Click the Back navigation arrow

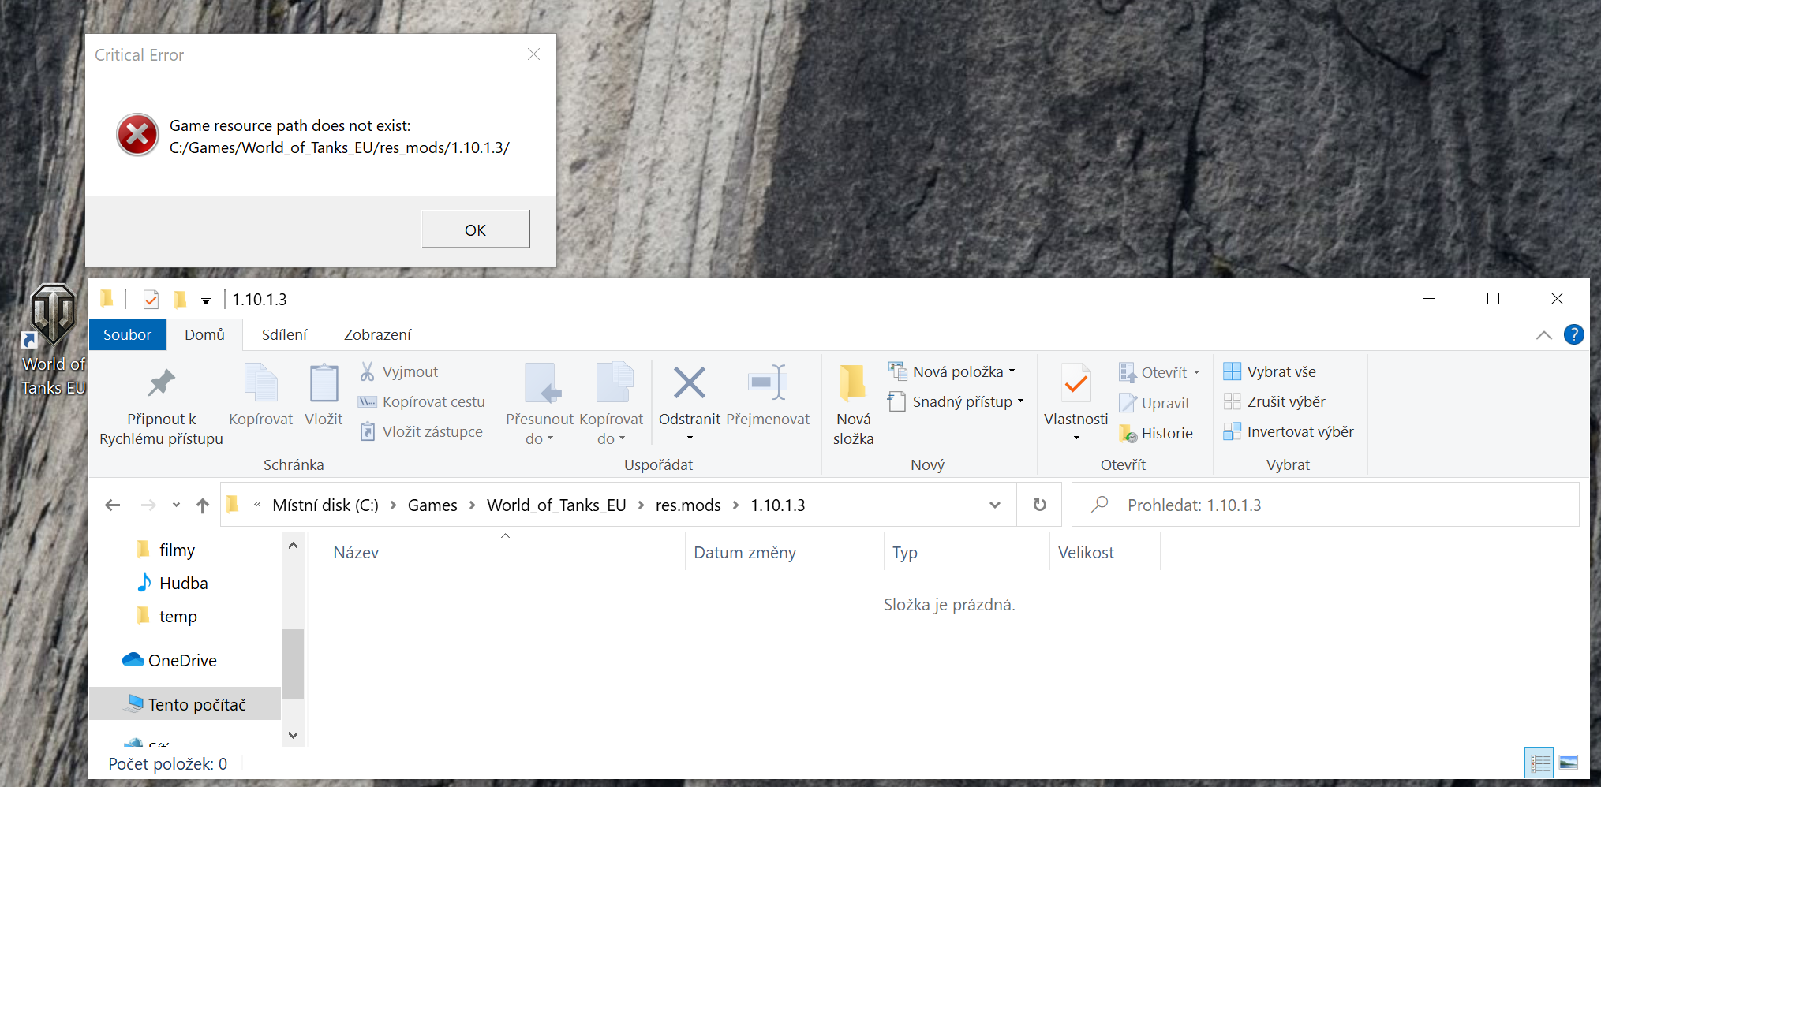(x=113, y=505)
